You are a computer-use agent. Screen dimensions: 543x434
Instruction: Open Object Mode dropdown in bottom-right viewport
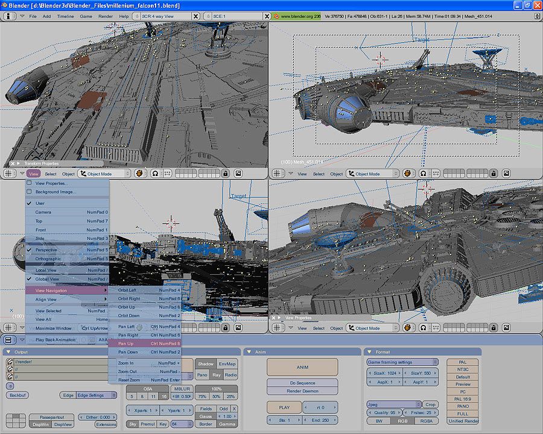click(x=372, y=328)
